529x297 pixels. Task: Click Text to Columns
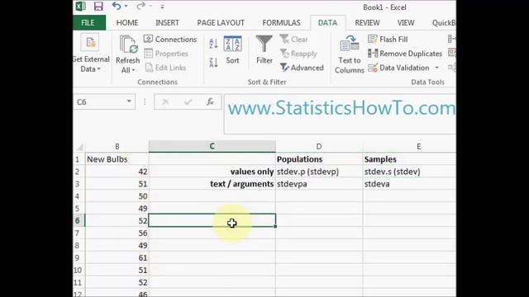click(x=349, y=54)
